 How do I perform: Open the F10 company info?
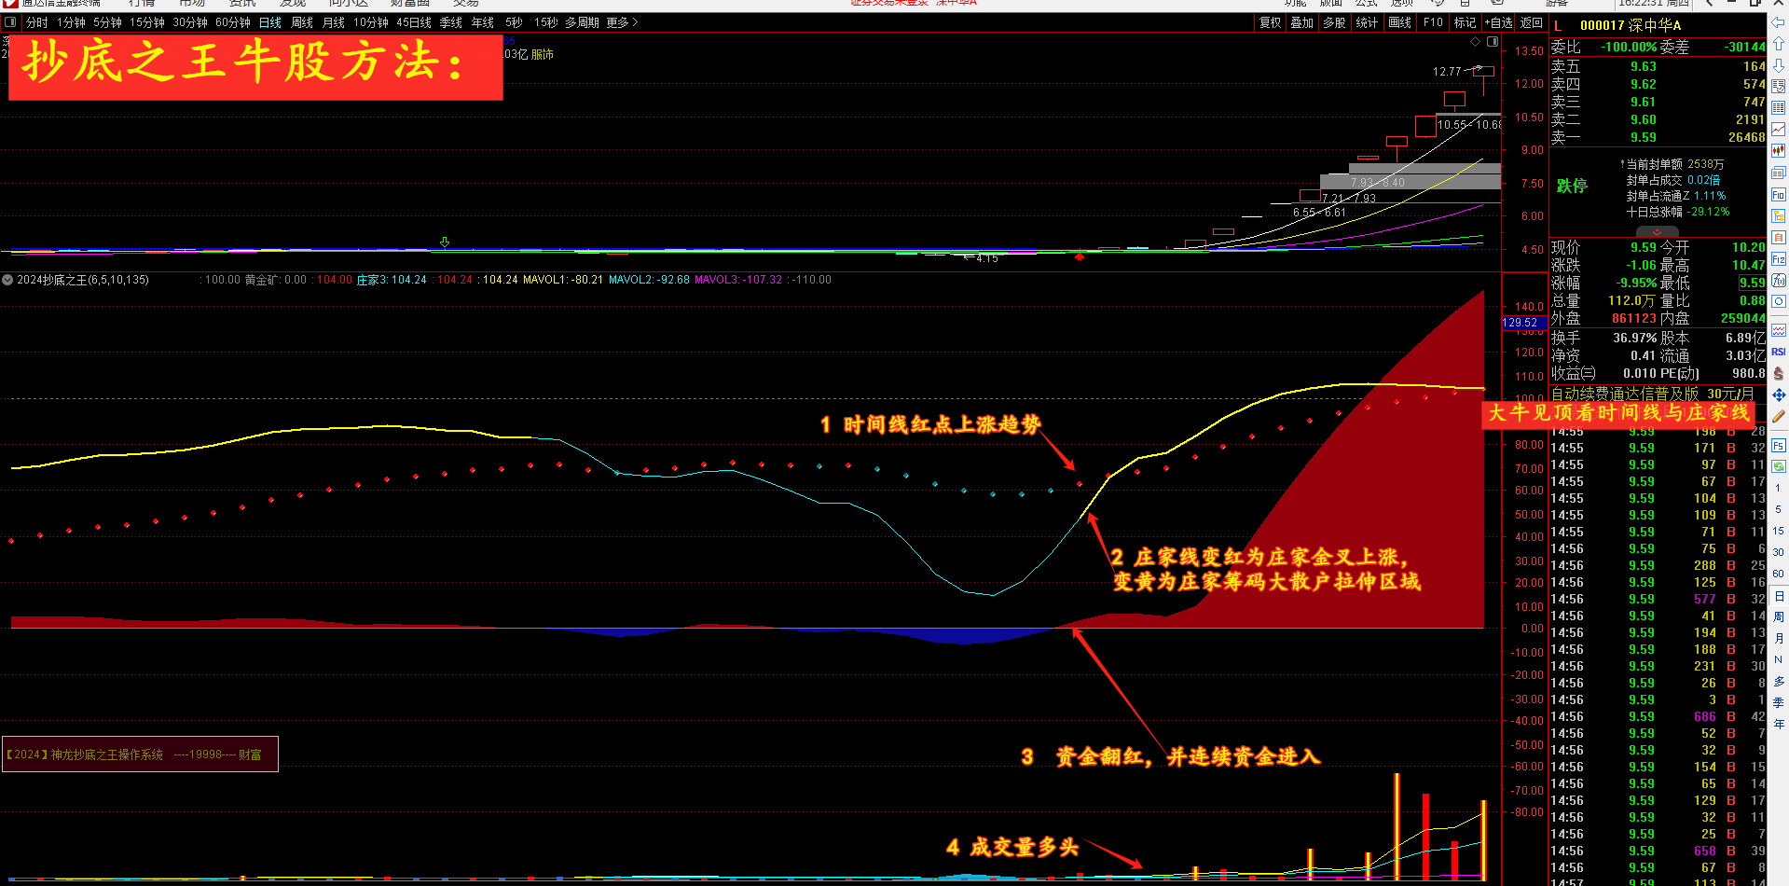pos(1433,22)
